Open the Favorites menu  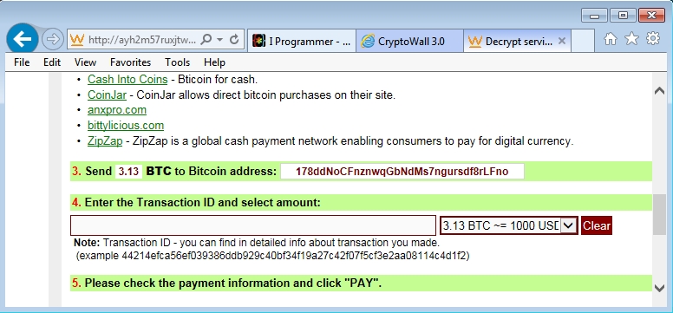click(x=130, y=62)
